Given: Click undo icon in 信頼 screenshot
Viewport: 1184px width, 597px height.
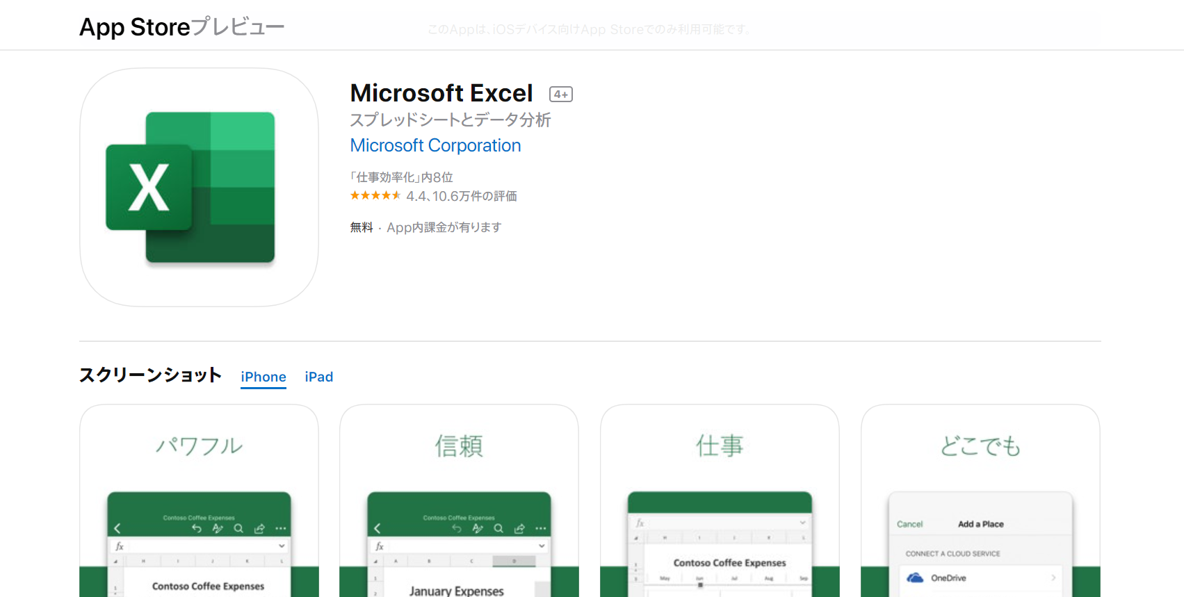Looking at the screenshot, I should tap(457, 529).
